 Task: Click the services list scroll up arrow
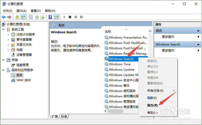pos(150,31)
